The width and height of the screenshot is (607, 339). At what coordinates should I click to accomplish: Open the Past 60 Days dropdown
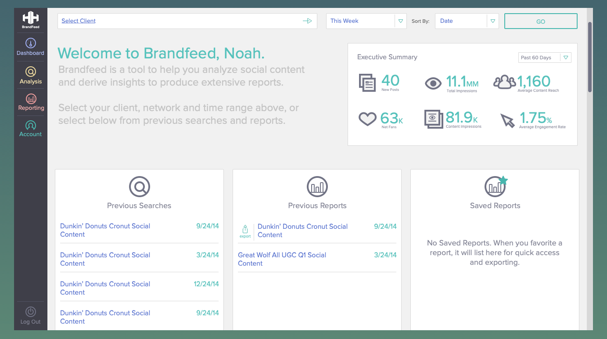click(x=545, y=58)
